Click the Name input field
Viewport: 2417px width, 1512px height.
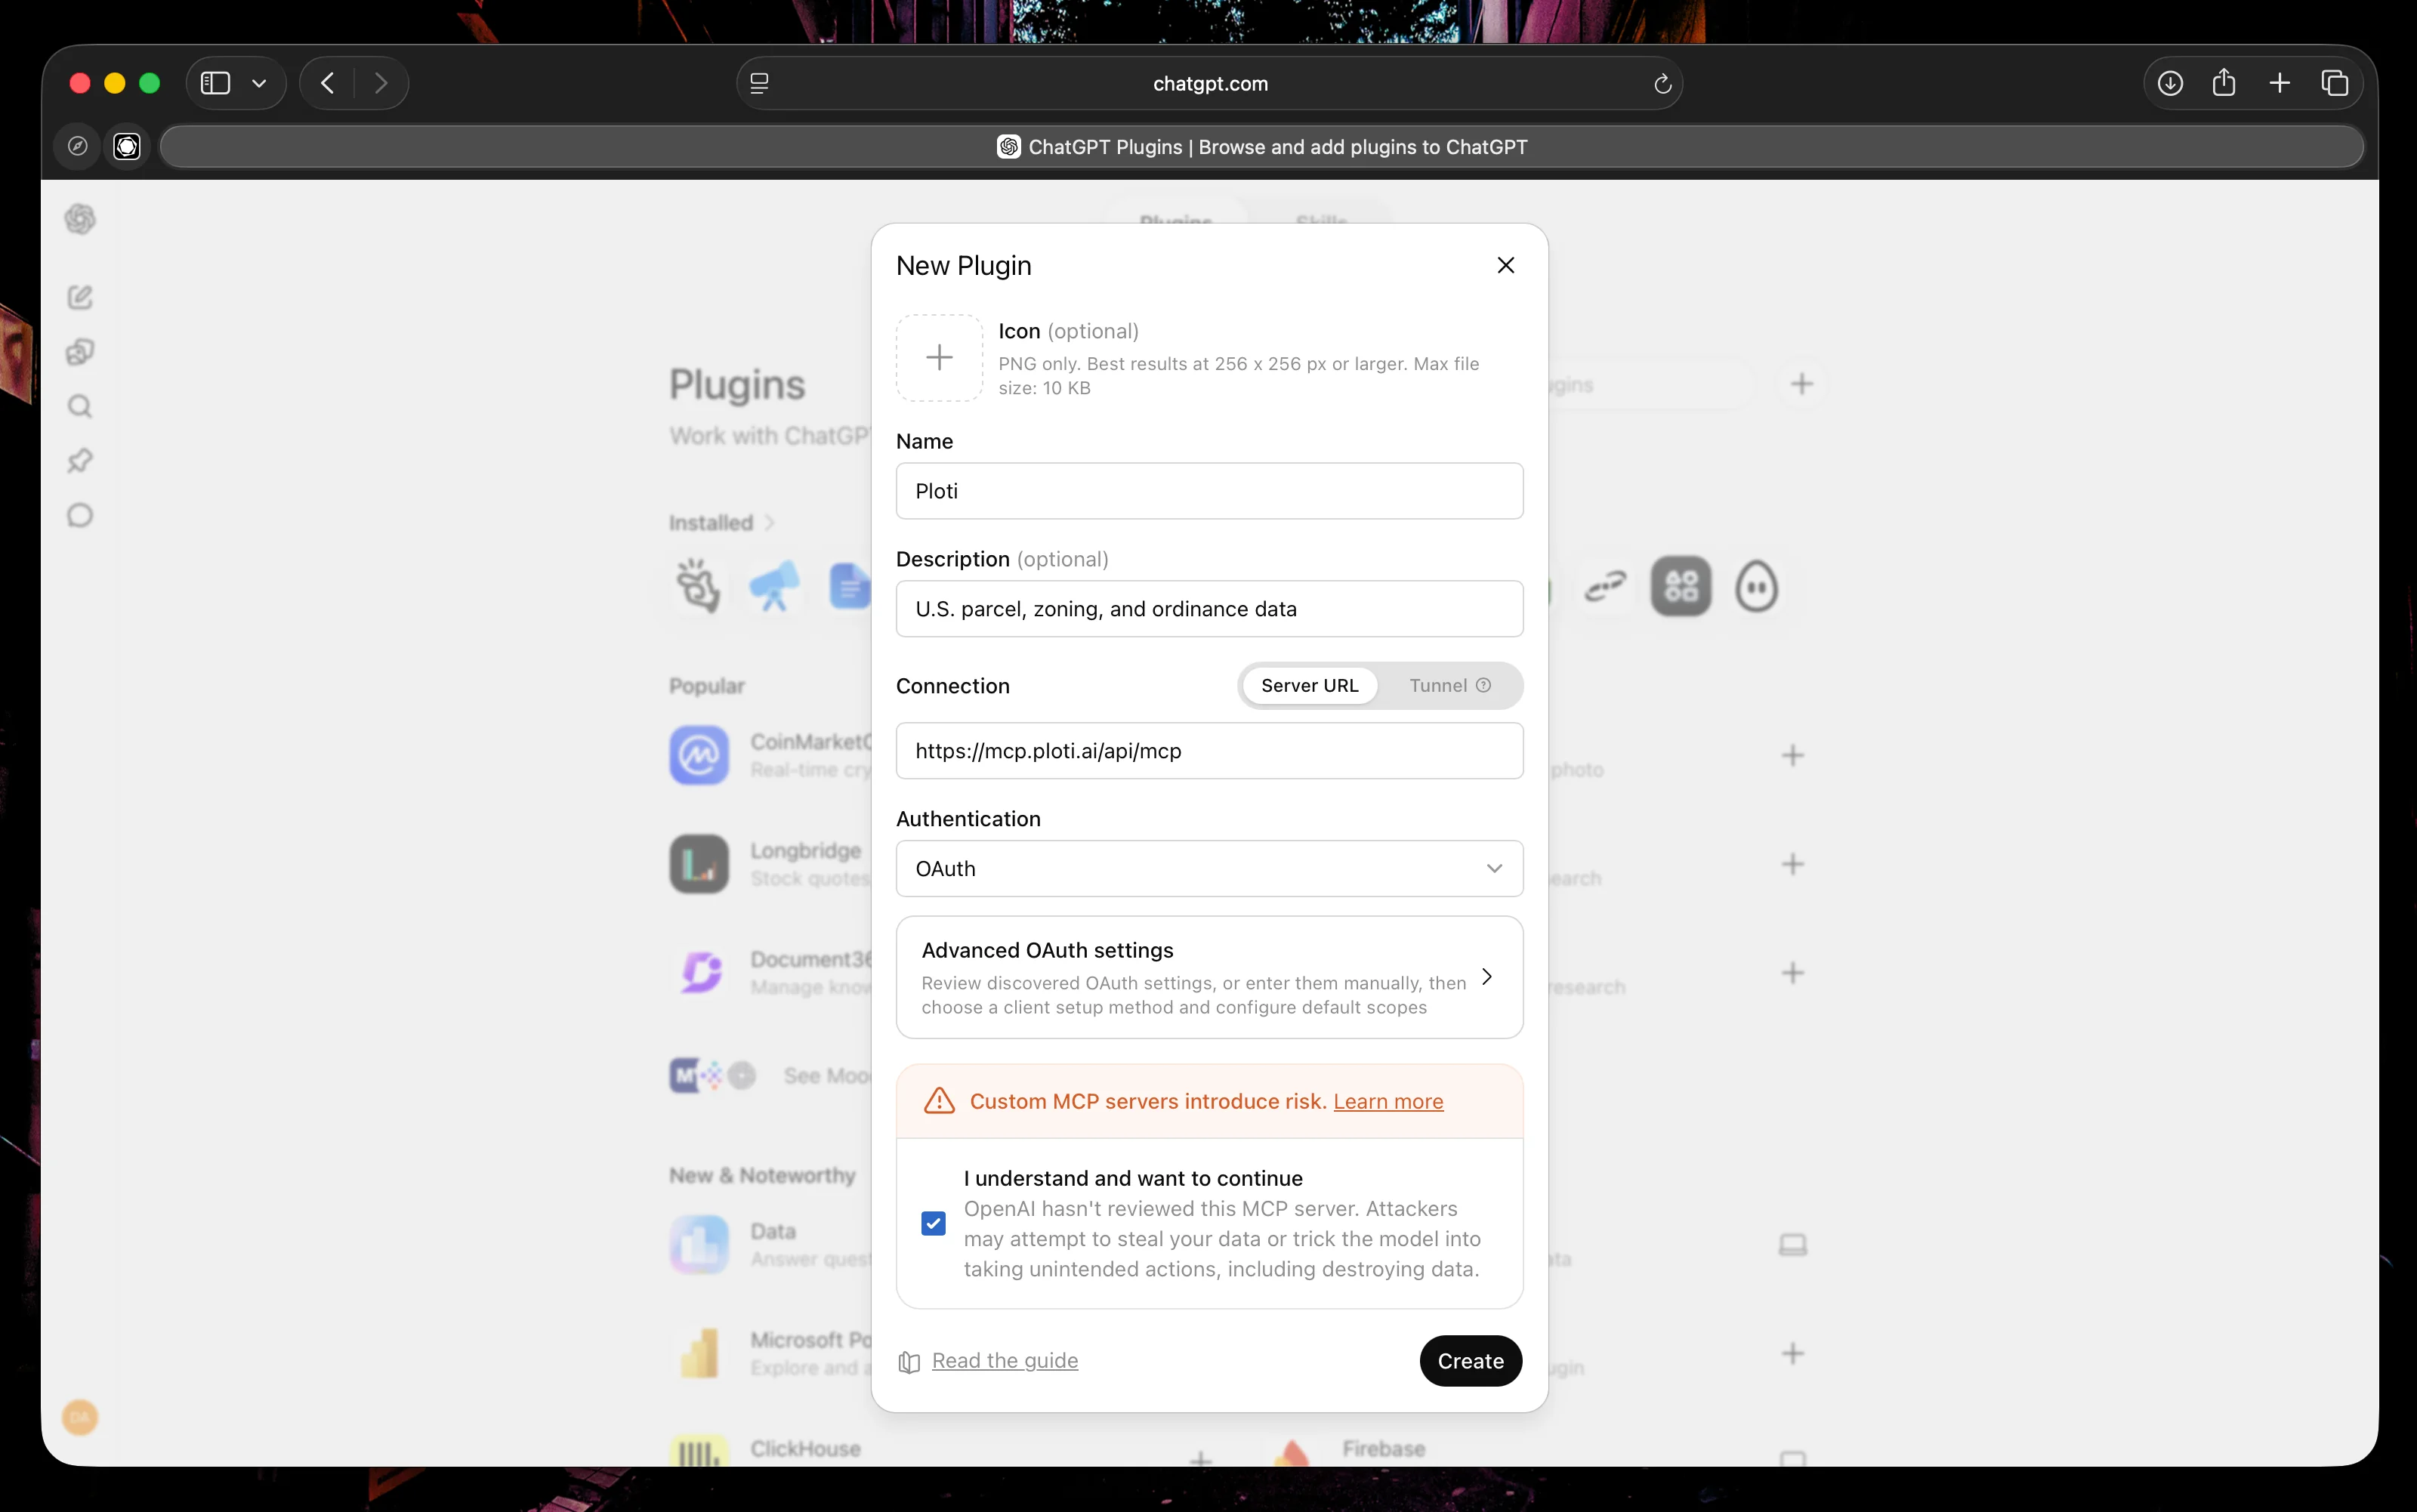(x=1209, y=491)
